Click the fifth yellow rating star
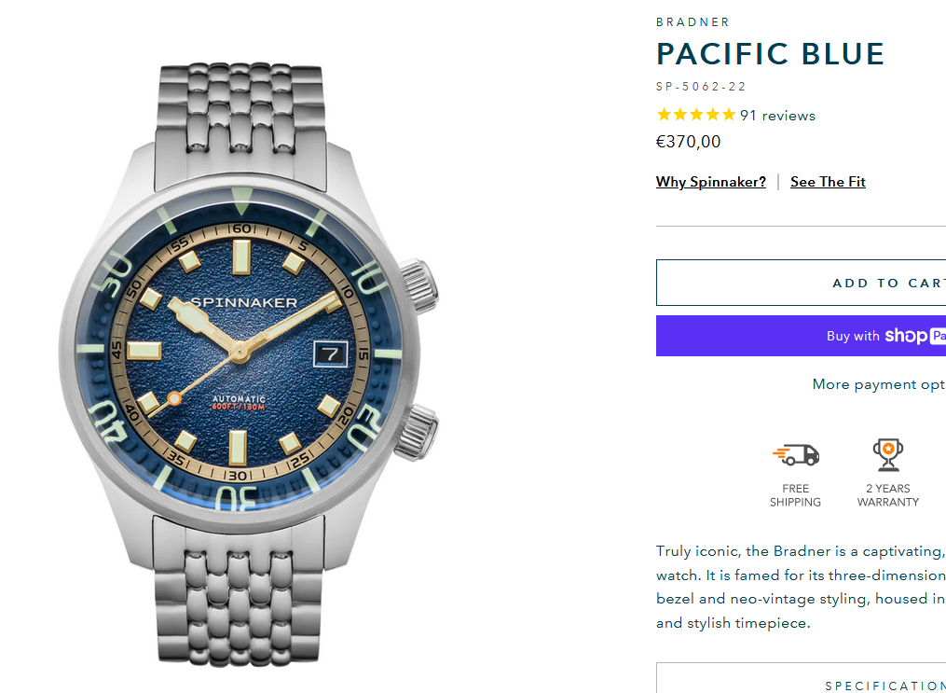The image size is (946, 693). pos(727,116)
